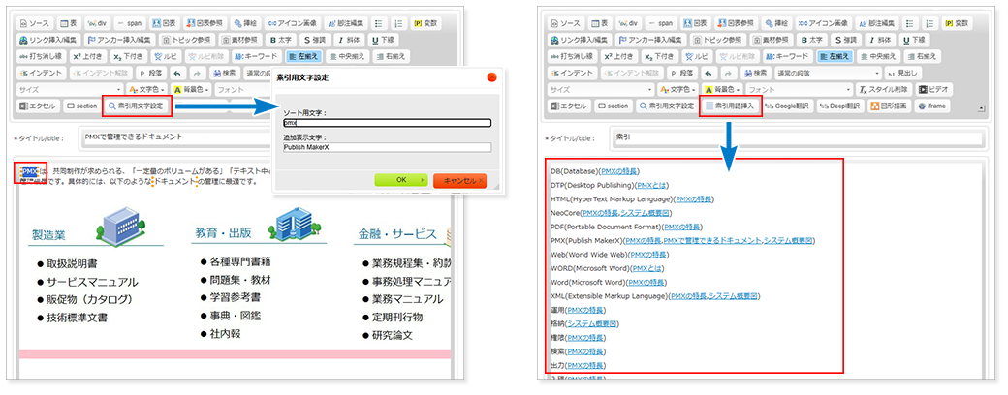
Task: Open Deepl翻訳 in the 索引 editor toolbar
Action: (841, 106)
